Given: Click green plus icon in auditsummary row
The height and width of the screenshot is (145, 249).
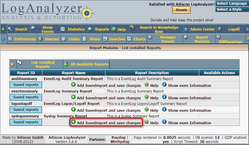Looking at the screenshot, I should pos(73,85).
